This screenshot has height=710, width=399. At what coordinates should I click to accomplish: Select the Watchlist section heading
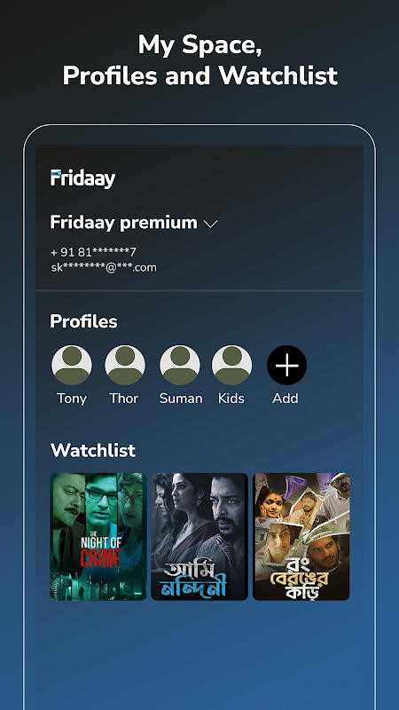pos(93,450)
